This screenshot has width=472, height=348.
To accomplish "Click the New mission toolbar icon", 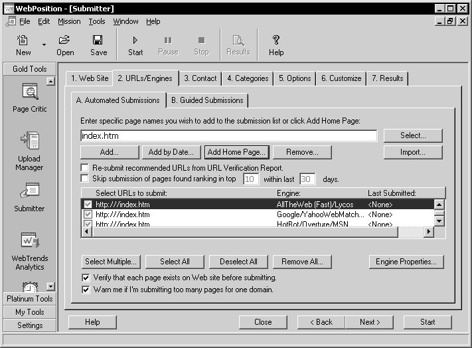I will [23, 40].
